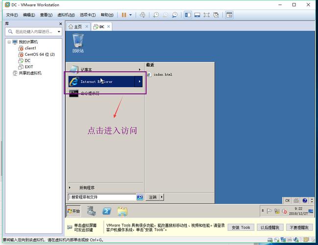Viewport: 318px width, 245px height.
Task: Close the 主页 tab
Action: pos(87,26)
